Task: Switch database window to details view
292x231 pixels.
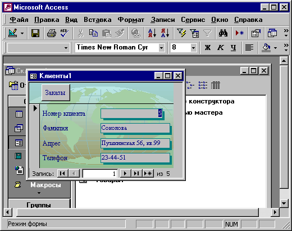Action: (x=215, y=85)
